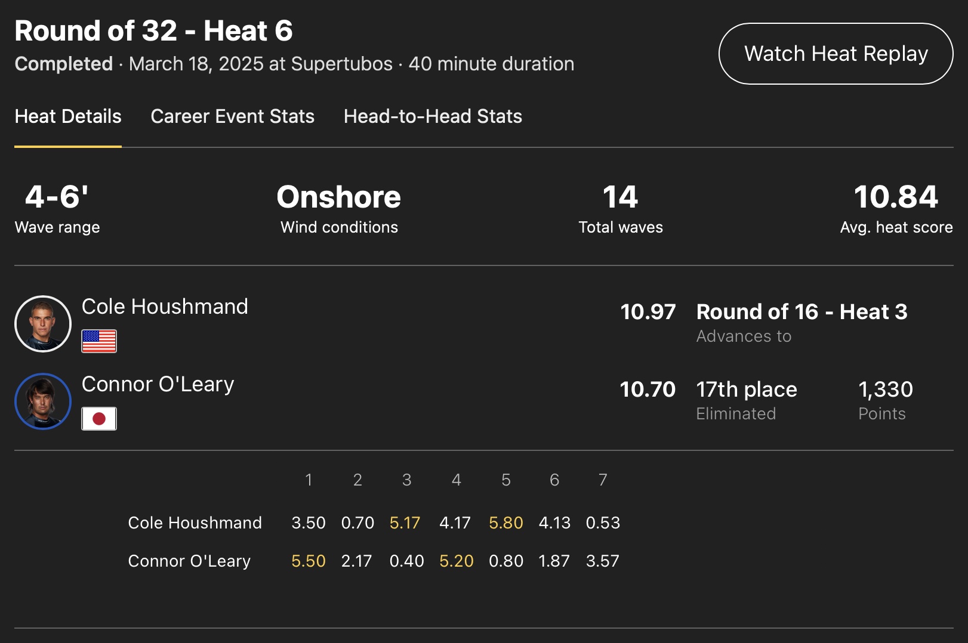Follow the Round of 16 - Heat 3 link

[801, 312]
